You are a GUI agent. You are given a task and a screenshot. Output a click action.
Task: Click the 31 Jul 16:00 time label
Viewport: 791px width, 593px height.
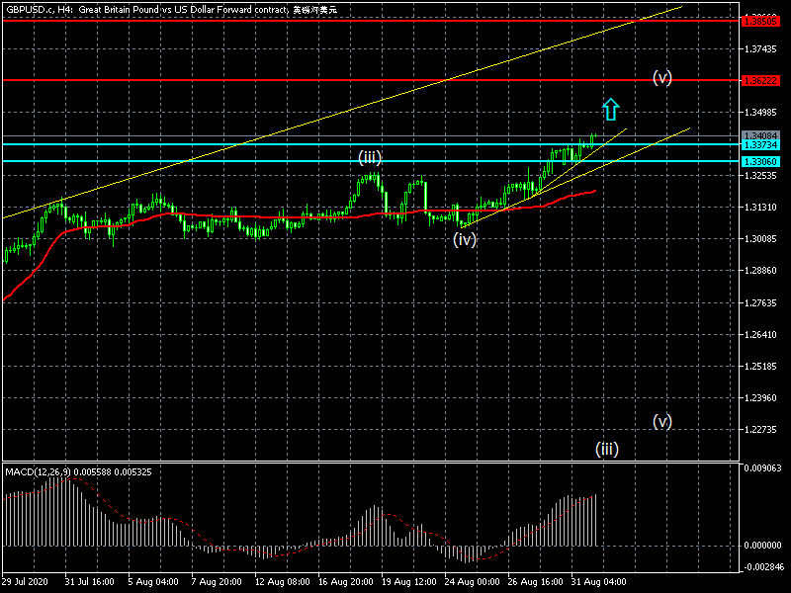tap(89, 582)
